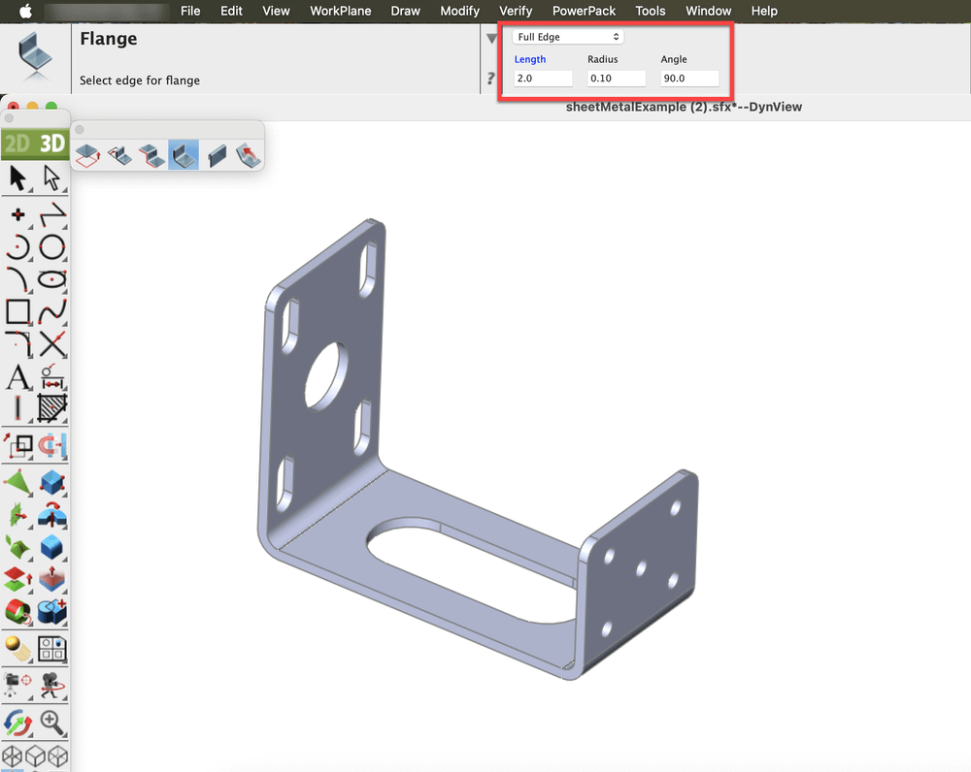Click the Length value field
Viewport: 971px width, 772px height.
click(543, 79)
